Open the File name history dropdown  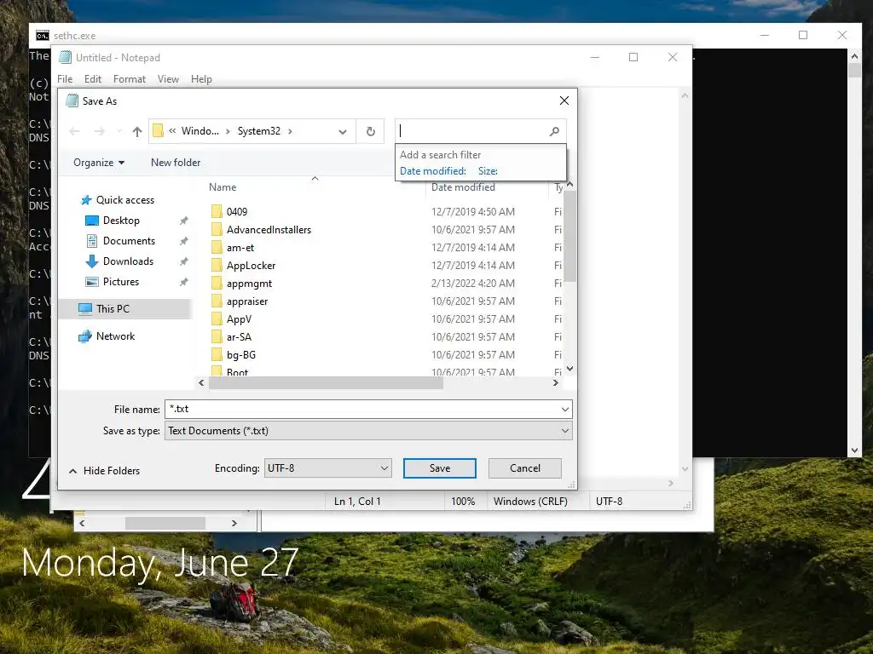tap(565, 410)
